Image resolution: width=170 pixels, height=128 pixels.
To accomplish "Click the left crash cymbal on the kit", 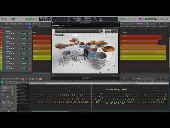I will coord(60,46).
